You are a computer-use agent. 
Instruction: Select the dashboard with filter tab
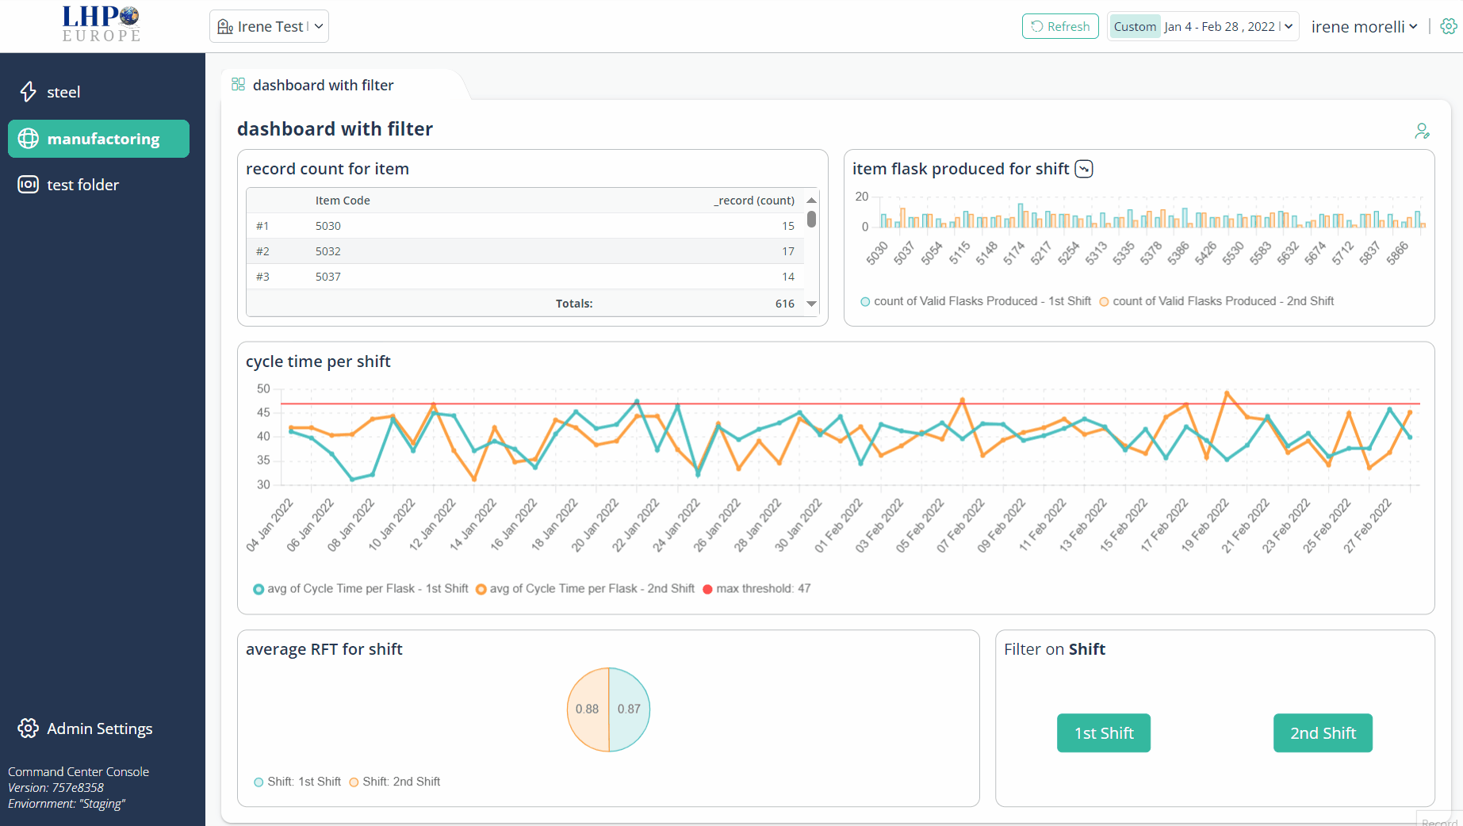(x=323, y=85)
